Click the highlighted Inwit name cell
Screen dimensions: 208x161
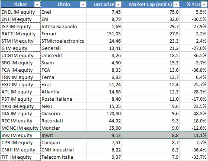pyautogui.click(x=63, y=135)
